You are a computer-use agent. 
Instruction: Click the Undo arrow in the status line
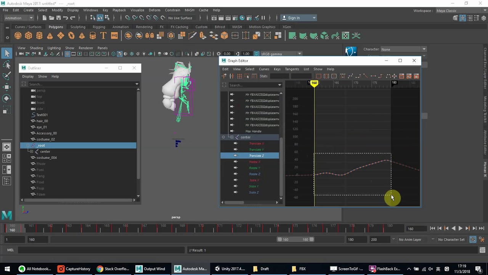(x=66, y=18)
